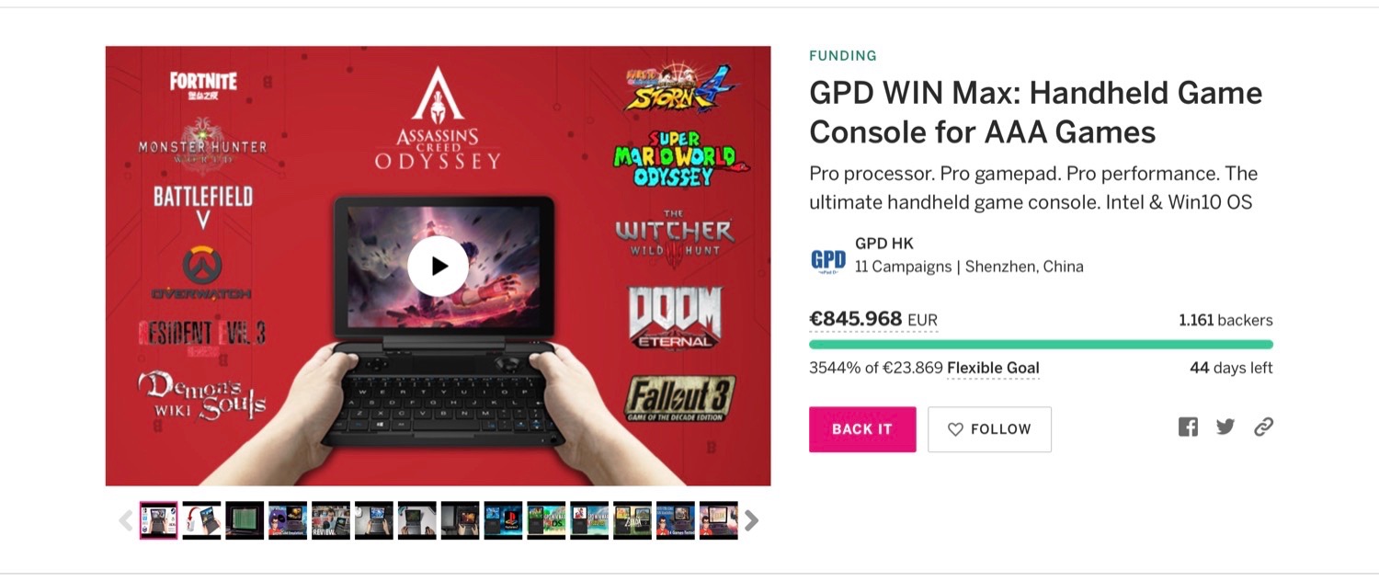This screenshot has width=1379, height=581.
Task: Select the last gallery thumbnail on right
Action: [718, 520]
